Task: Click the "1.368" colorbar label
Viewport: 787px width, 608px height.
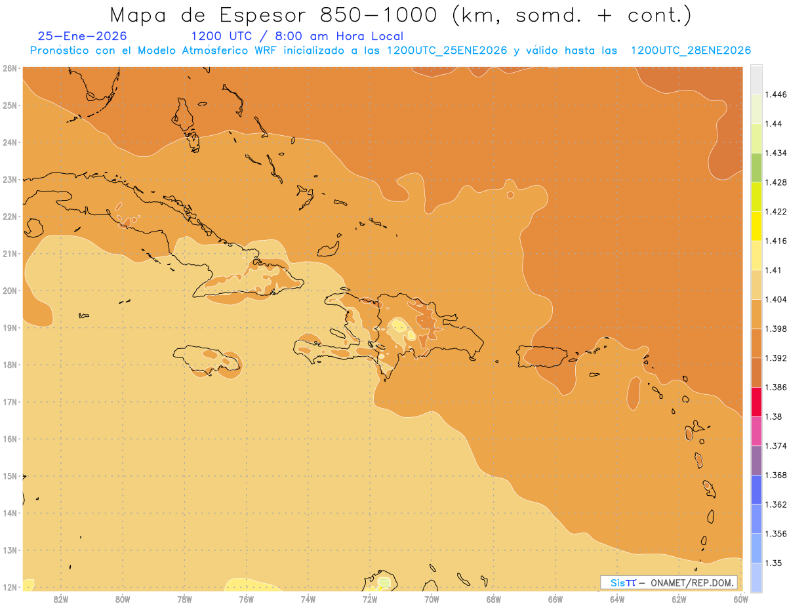Action: click(x=777, y=475)
